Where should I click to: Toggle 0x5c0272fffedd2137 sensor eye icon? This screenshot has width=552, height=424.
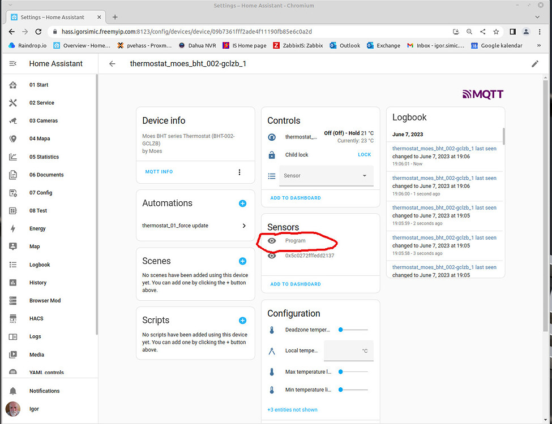point(272,256)
